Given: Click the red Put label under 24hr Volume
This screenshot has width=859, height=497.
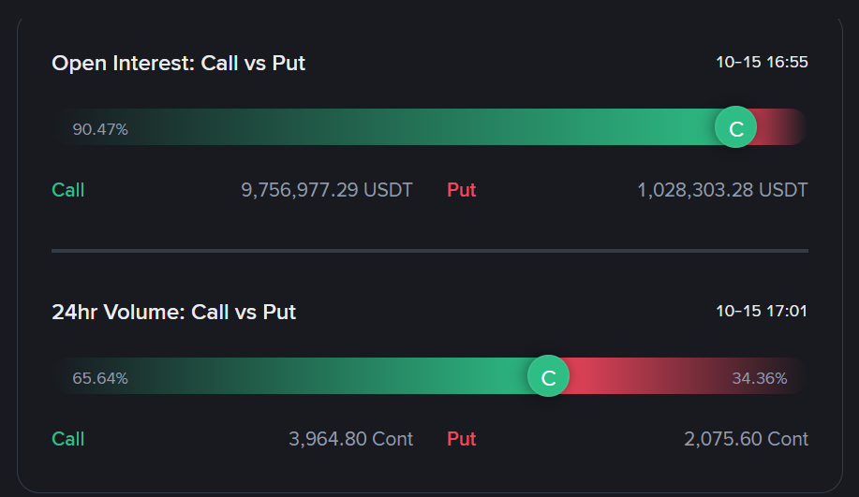Looking at the screenshot, I should [462, 439].
